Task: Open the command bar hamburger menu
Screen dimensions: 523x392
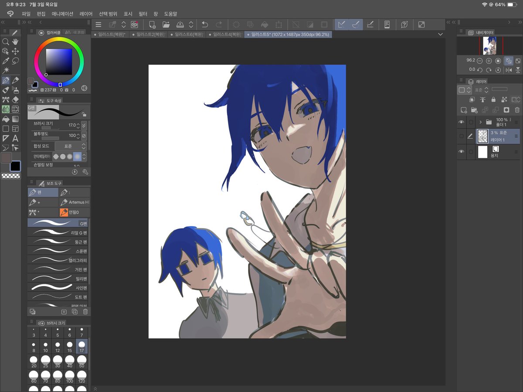Action: (x=98, y=25)
